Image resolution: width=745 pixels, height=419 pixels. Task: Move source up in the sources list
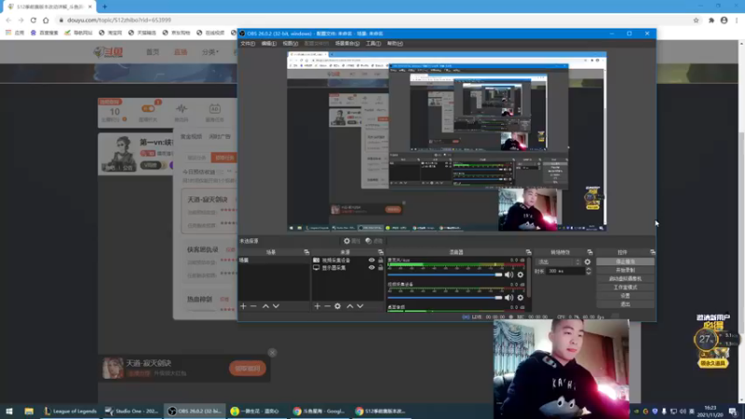pyautogui.click(x=350, y=306)
